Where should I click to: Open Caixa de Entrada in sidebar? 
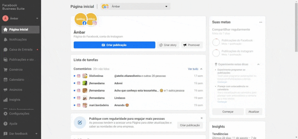[20, 50]
